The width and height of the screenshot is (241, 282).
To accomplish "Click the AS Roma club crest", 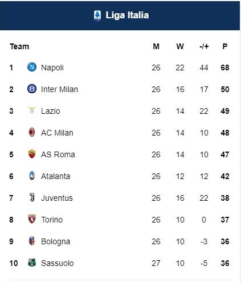I will pos(32,154).
